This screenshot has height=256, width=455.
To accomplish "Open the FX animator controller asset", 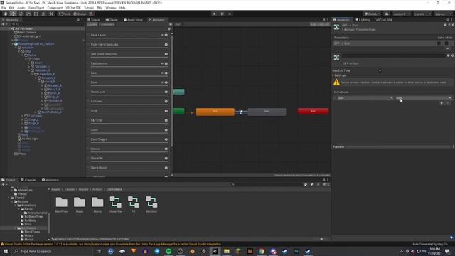I will click(134, 205).
